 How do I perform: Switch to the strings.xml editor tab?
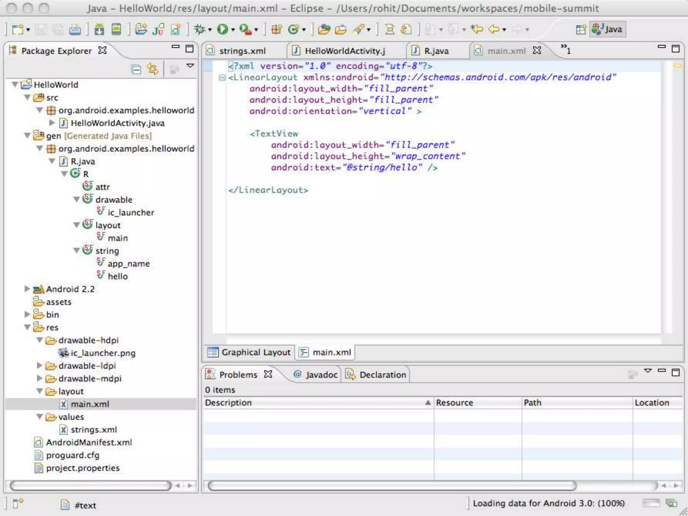tap(242, 51)
